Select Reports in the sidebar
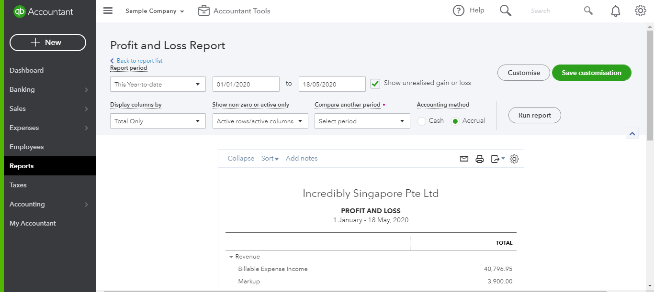Image resolution: width=654 pixels, height=292 pixels. pos(48,166)
